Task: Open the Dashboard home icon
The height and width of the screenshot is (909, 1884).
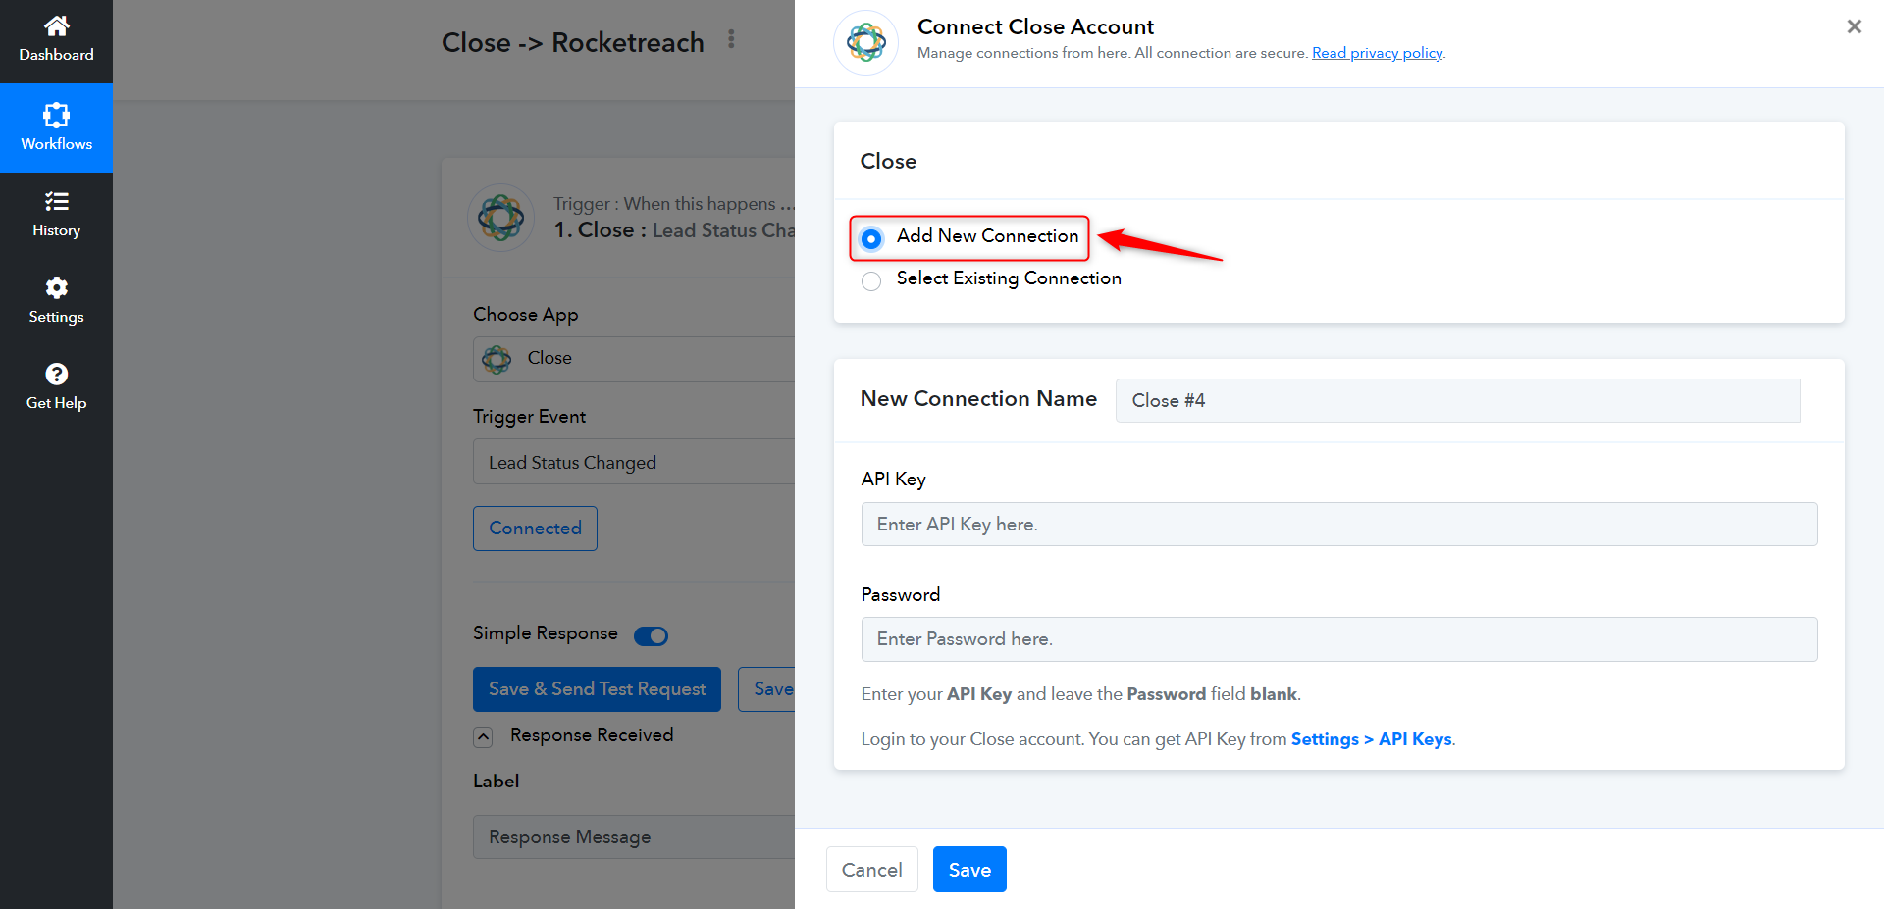Action: (56, 25)
